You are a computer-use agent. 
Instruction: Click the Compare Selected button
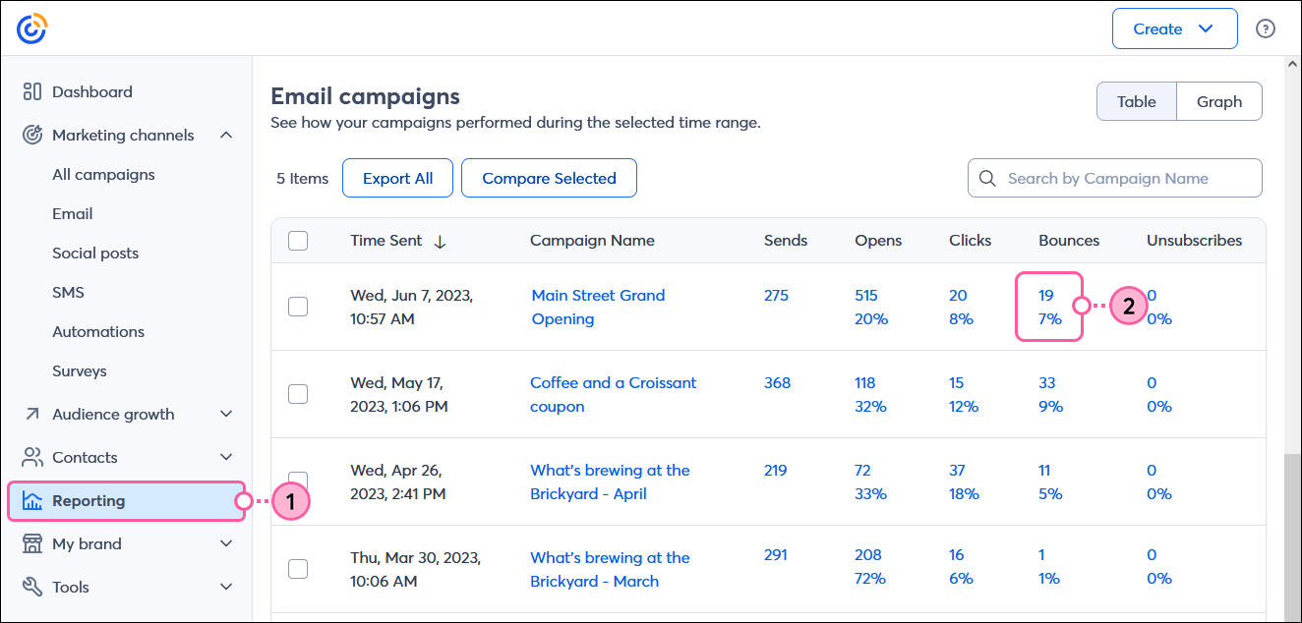(x=549, y=178)
